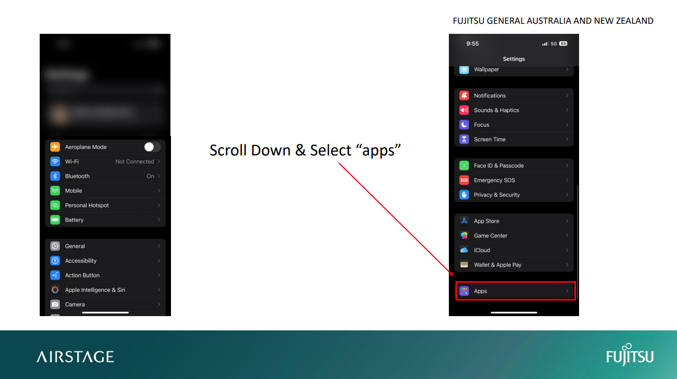The height and width of the screenshot is (379, 677).
Task: Open Apps using its chevron
Action: [567, 291]
